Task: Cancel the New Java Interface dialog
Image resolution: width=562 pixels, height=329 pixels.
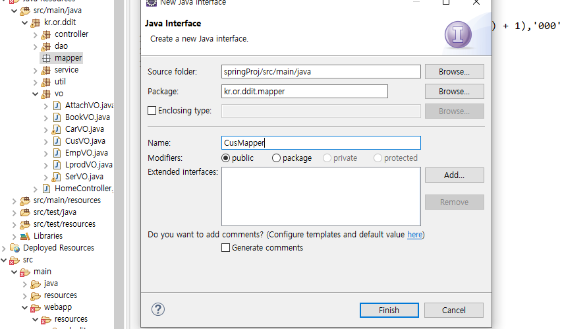Action: [454, 310]
